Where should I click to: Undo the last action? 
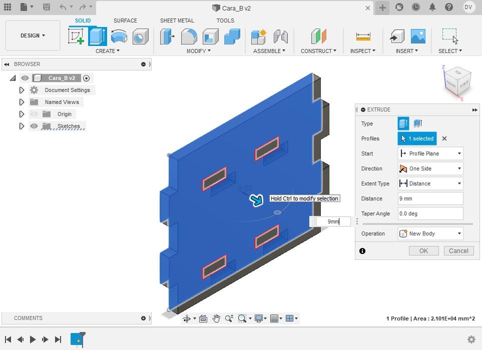point(63,7)
